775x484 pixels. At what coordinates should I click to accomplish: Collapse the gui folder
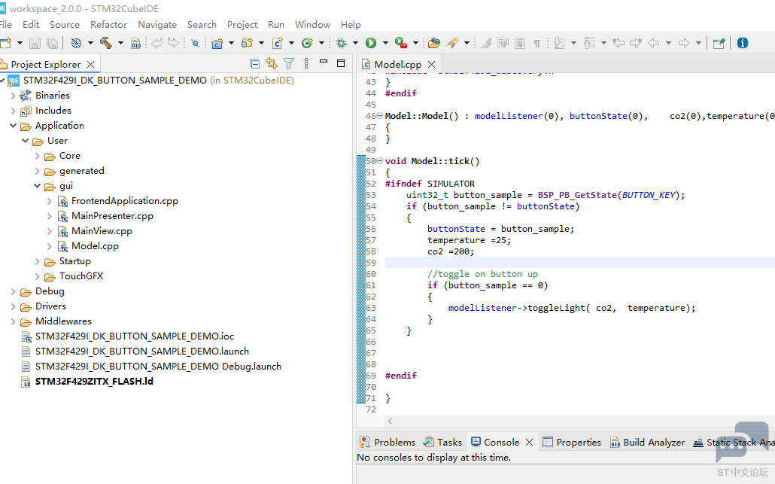tap(38, 186)
